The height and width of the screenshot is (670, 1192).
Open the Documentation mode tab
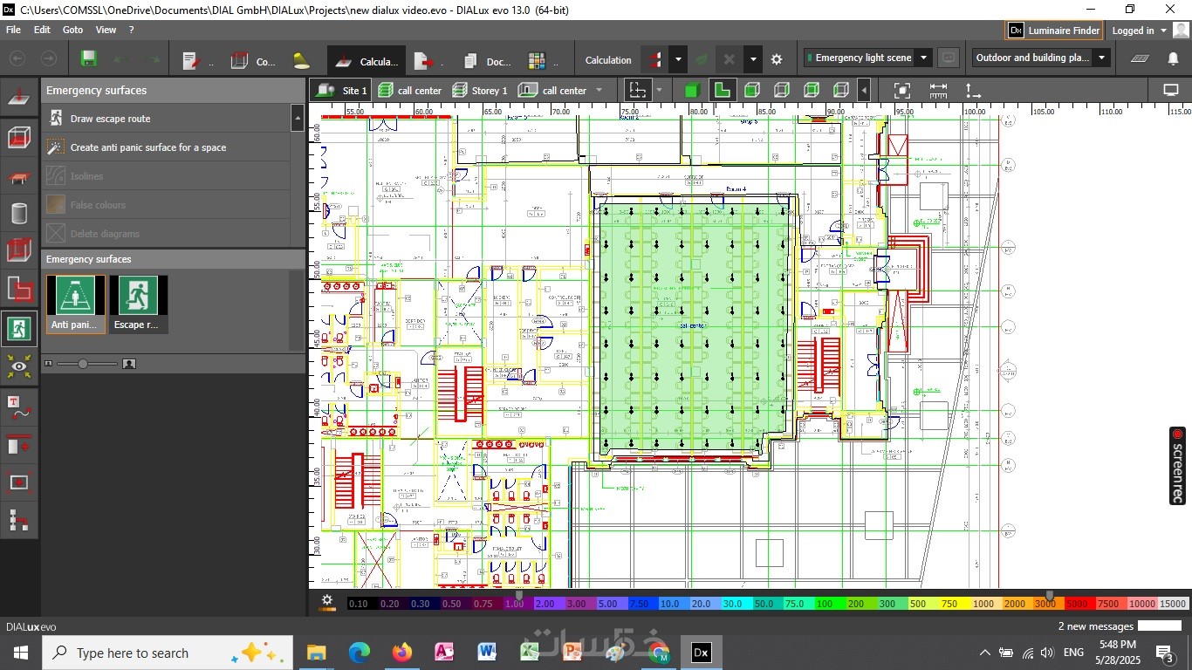[x=487, y=60]
